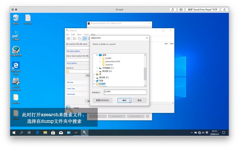Open the Edit menu in XSearch
Viewport: 239px width, 149px height.
tap(73, 35)
